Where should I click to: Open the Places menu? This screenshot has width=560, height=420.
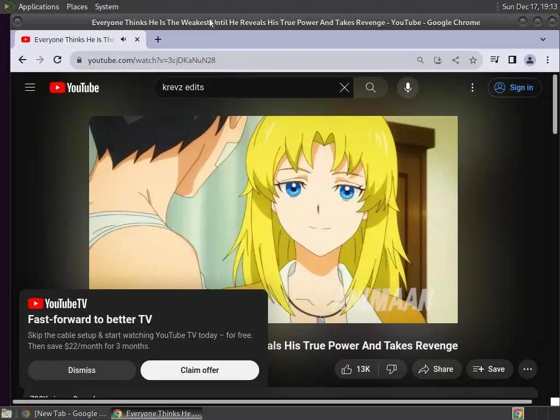[77, 7]
